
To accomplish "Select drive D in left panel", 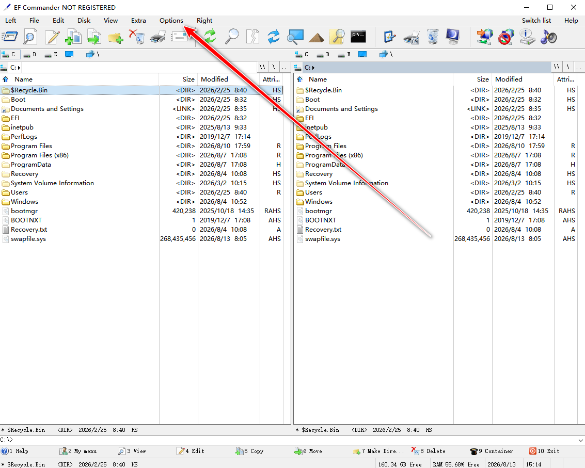I will tap(30, 55).
